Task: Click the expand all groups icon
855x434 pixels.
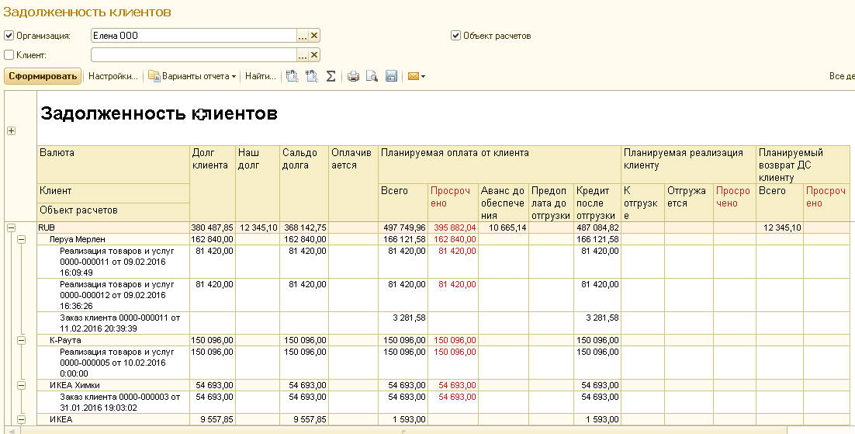Action: coord(312,76)
